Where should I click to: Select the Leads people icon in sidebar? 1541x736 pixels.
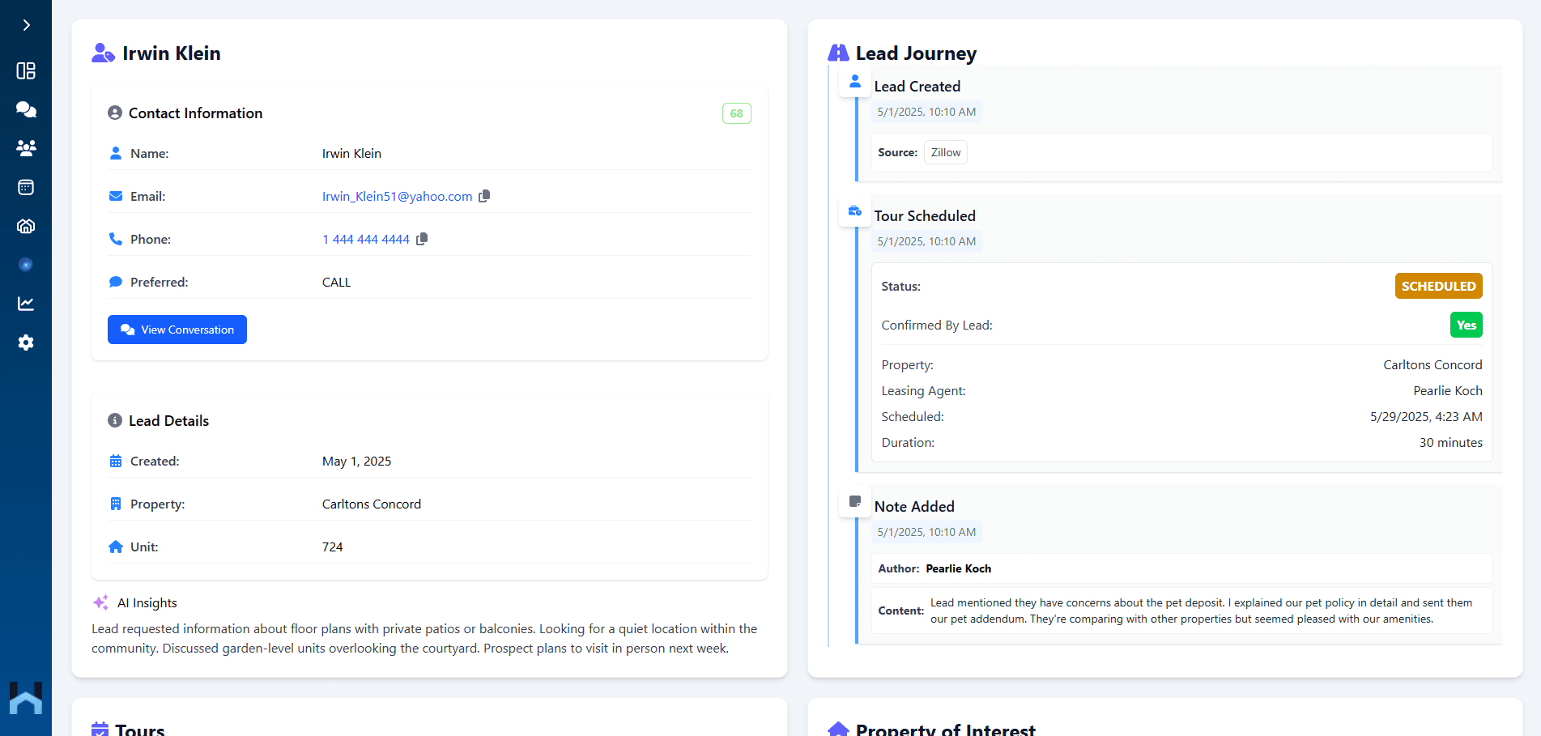point(26,148)
